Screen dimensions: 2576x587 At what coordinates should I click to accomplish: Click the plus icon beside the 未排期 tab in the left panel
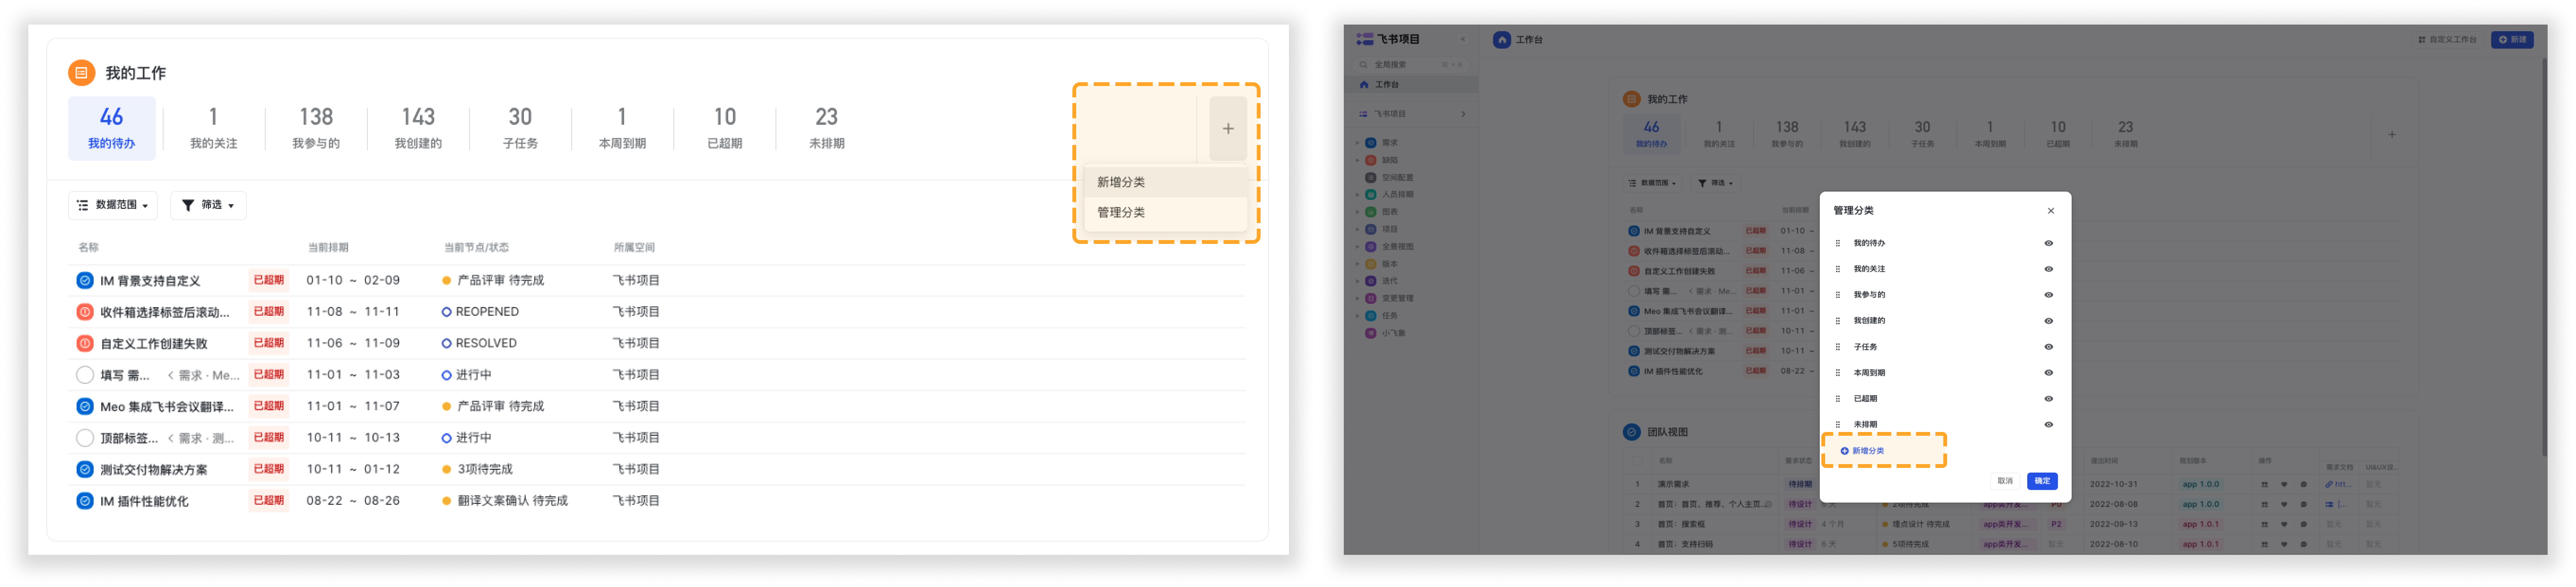pyautogui.click(x=1227, y=129)
